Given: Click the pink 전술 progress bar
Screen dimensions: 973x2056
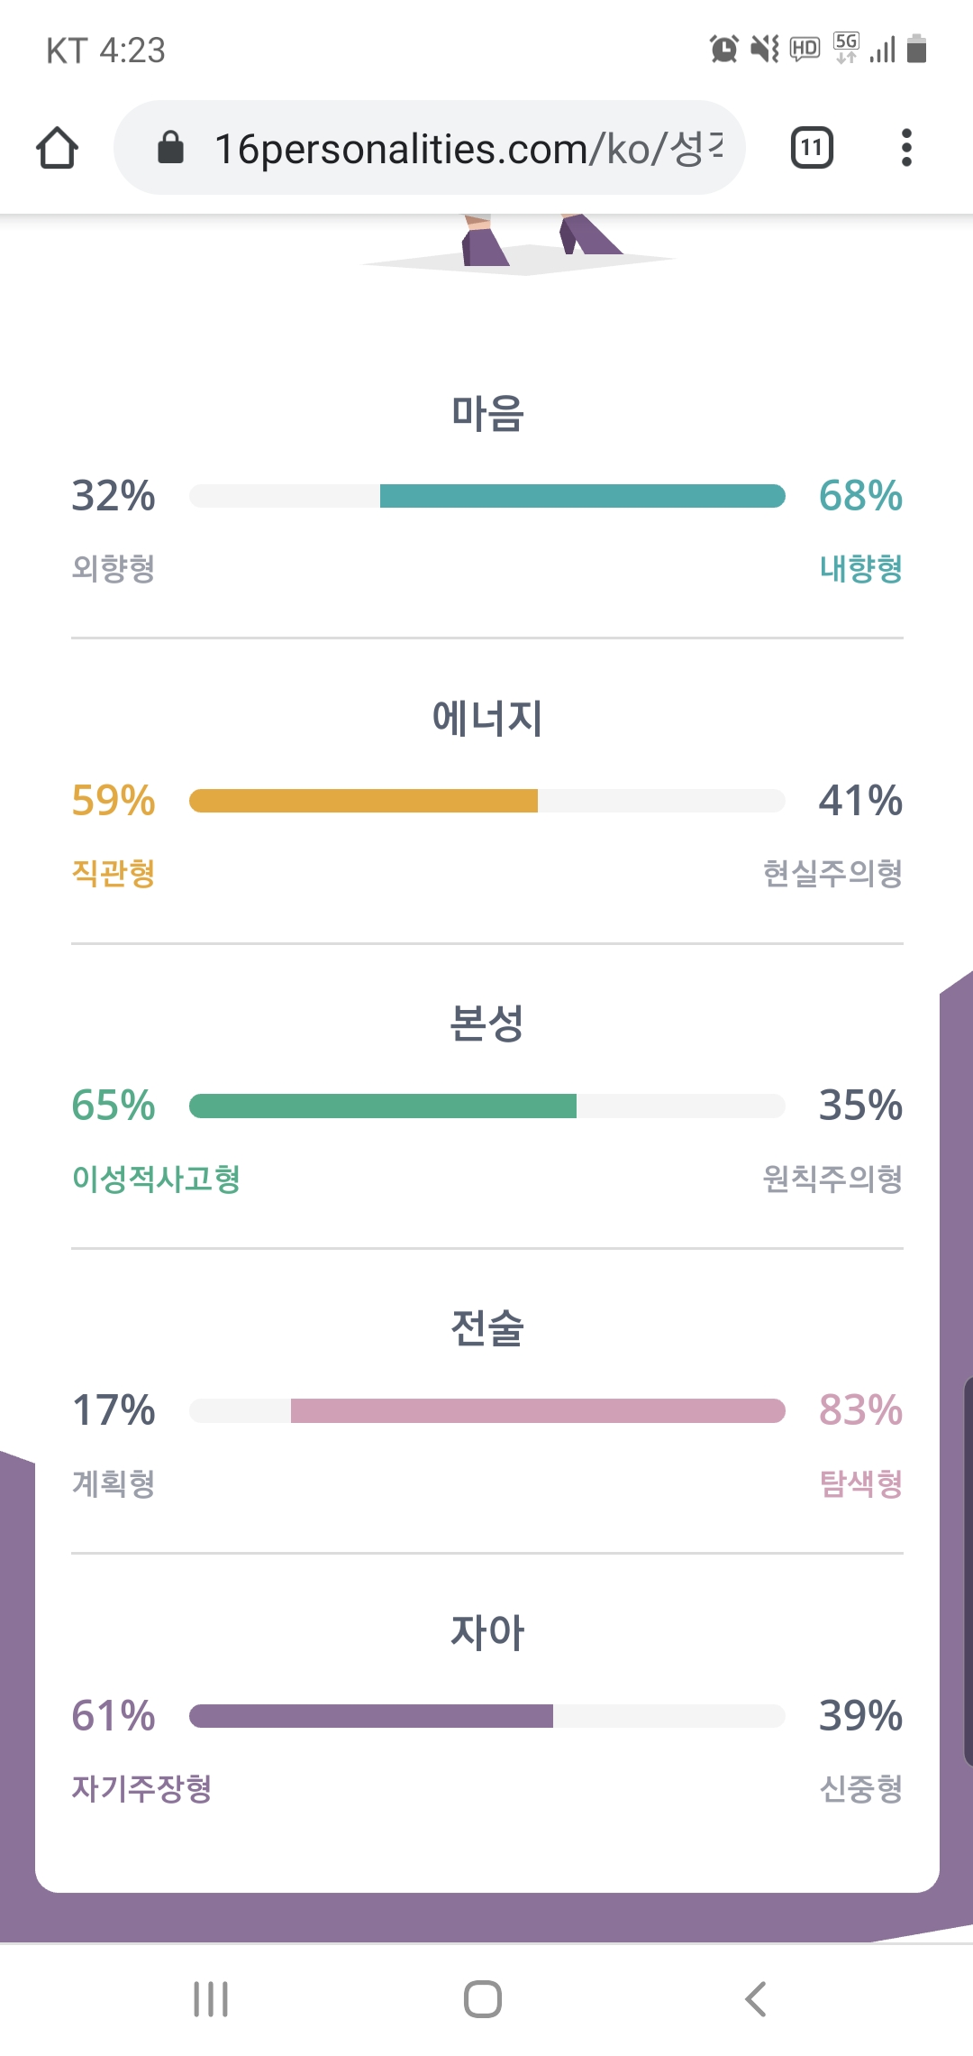Looking at the screenshot, I should 537,1410.
